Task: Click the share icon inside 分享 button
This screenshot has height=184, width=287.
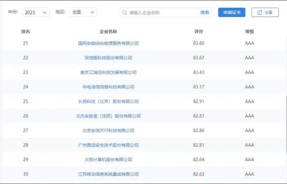Action: [x=260, y=12]
